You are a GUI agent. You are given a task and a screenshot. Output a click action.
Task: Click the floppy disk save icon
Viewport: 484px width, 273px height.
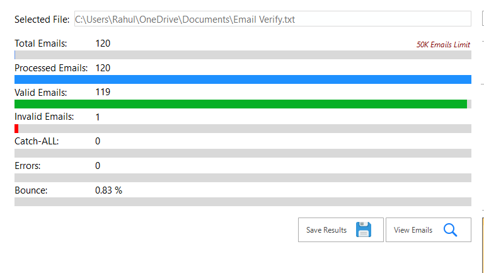coord(364,229)
